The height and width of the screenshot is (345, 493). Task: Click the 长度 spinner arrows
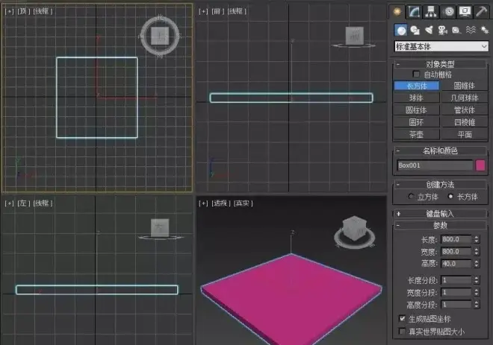click(477, 239)
